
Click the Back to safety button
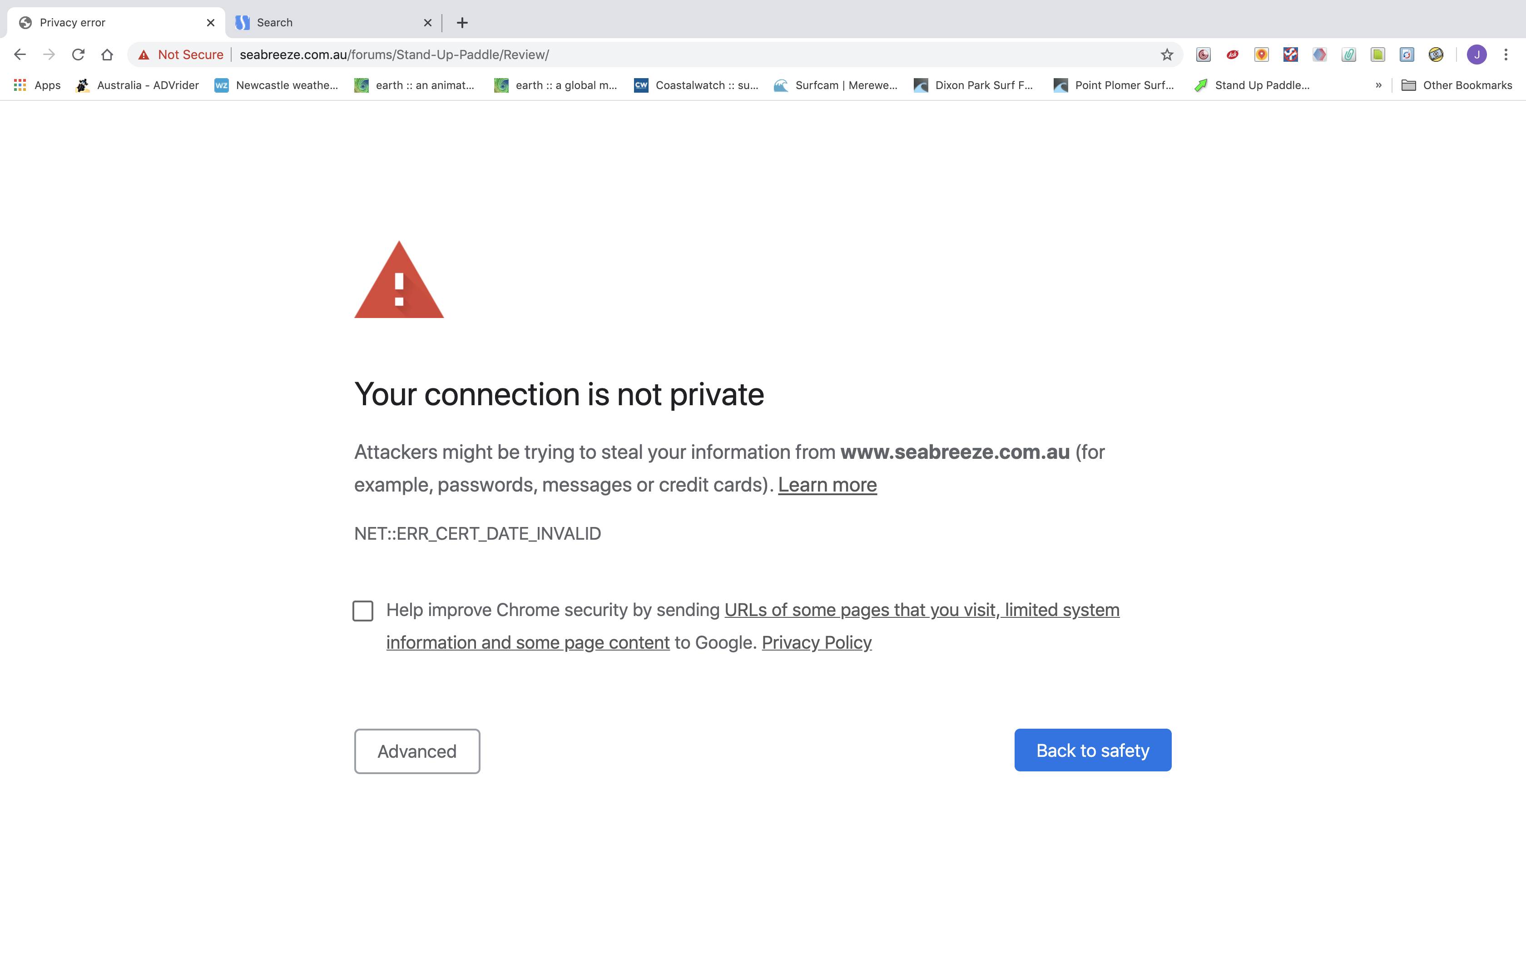coord(1092,750)
